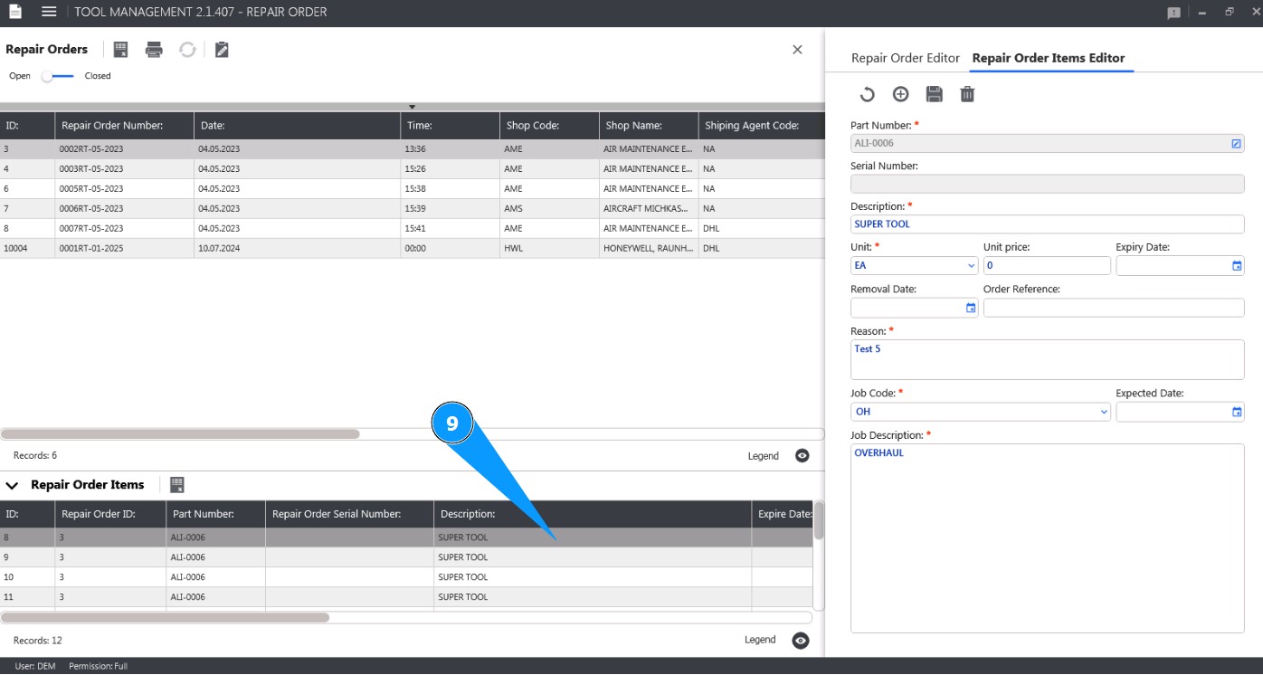
Task: Collapse the Repair Order Items section
Action: pos(12,486)
